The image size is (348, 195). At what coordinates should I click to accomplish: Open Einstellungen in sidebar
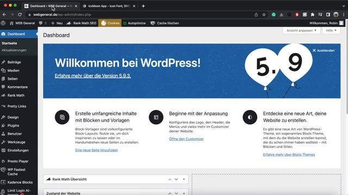pos(18,151)
